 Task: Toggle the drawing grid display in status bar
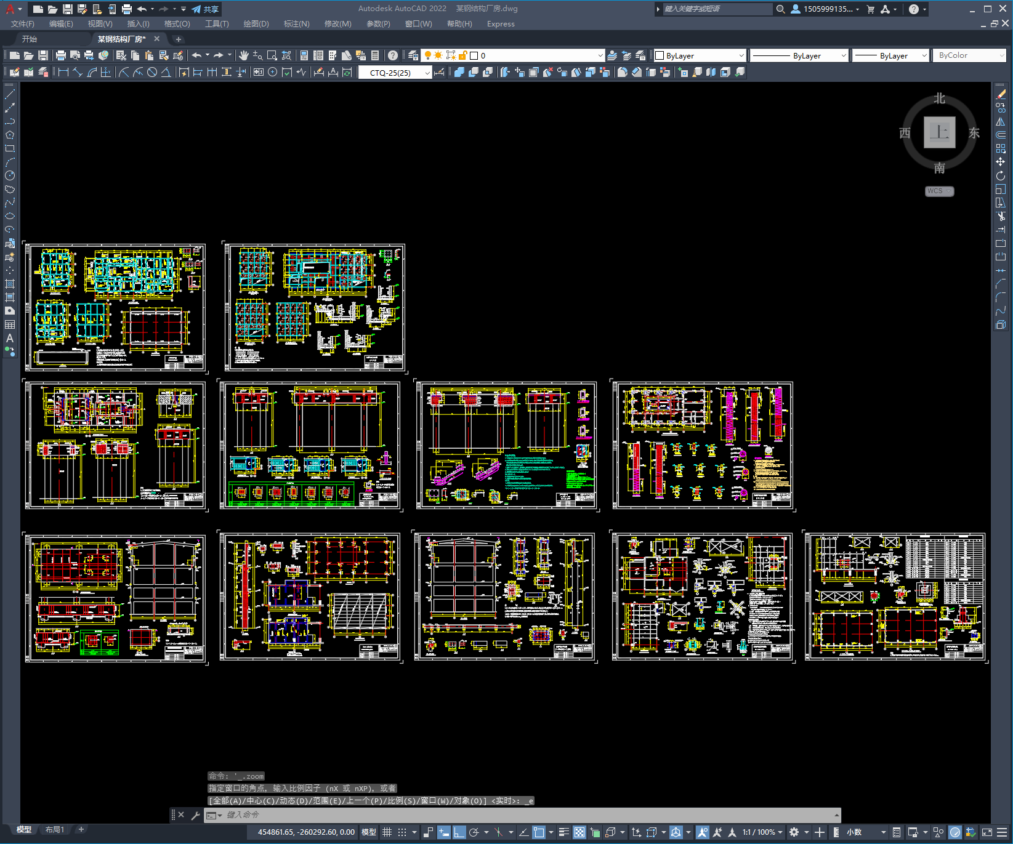click(x=387, y=832)
